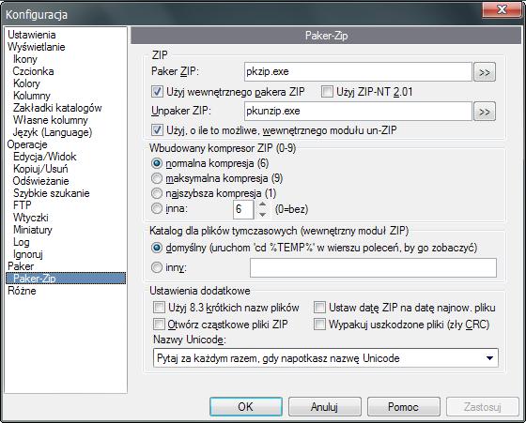This screenshot has height=423, width=526.
Task: Browse for the ZIP unpacker with the >> button
Action: 485,112
